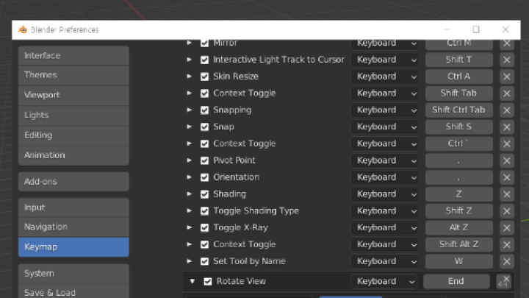The width and height of the screenshot is (529, 298).
Task: Toggle the Snapping checkbox
Action: click(204, 110)
